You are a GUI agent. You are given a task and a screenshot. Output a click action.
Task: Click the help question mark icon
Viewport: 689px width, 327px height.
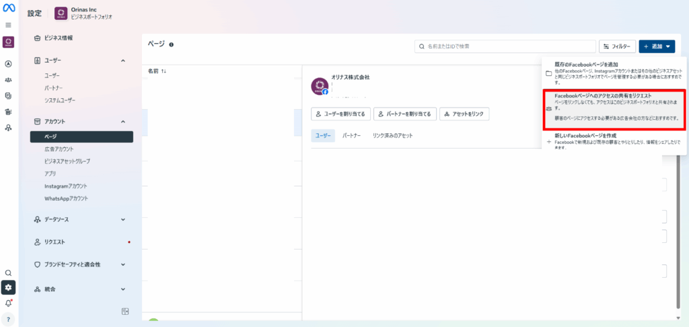click(8, 319)
